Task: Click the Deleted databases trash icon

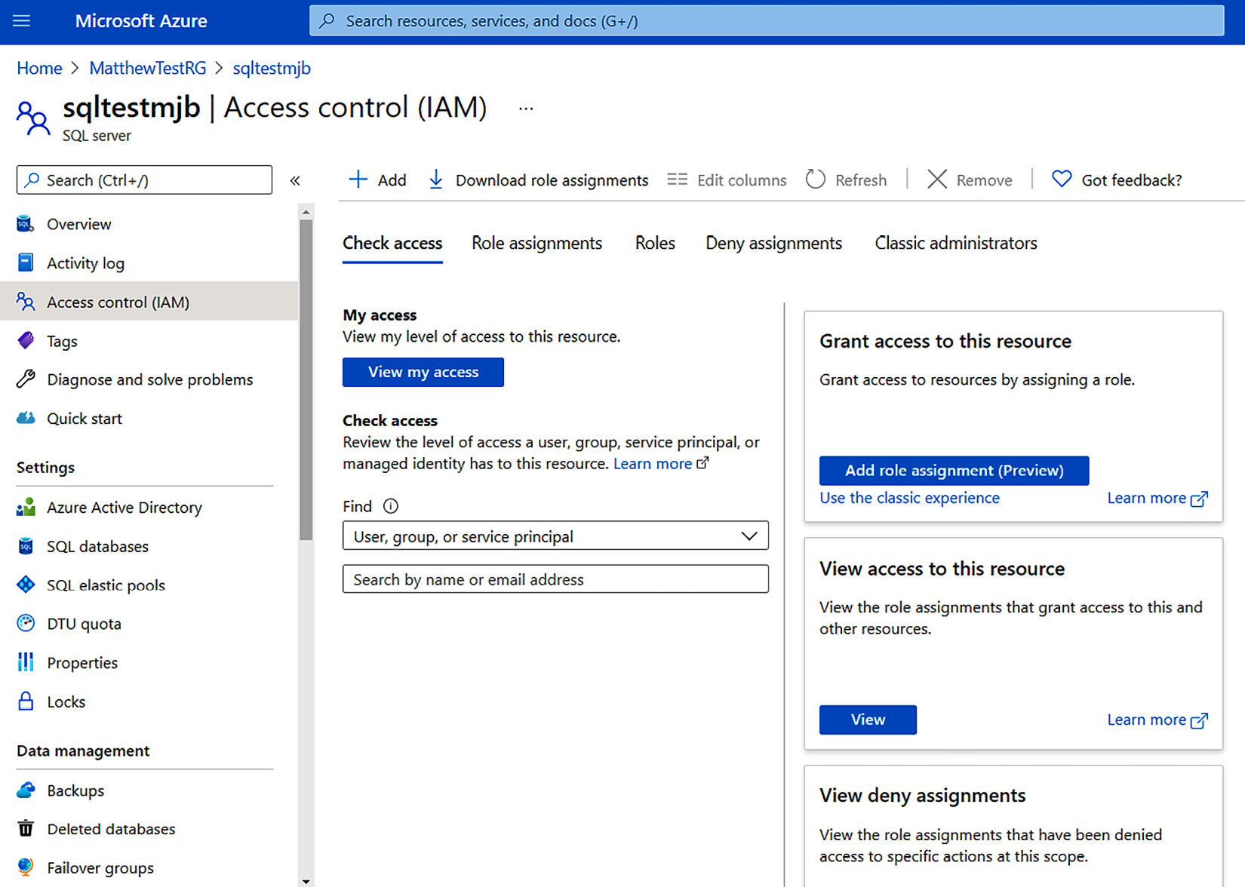Action: point(25,829)
